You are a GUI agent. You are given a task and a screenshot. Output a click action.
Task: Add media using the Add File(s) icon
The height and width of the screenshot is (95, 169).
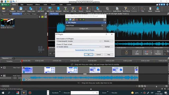(x=41, y=9)
